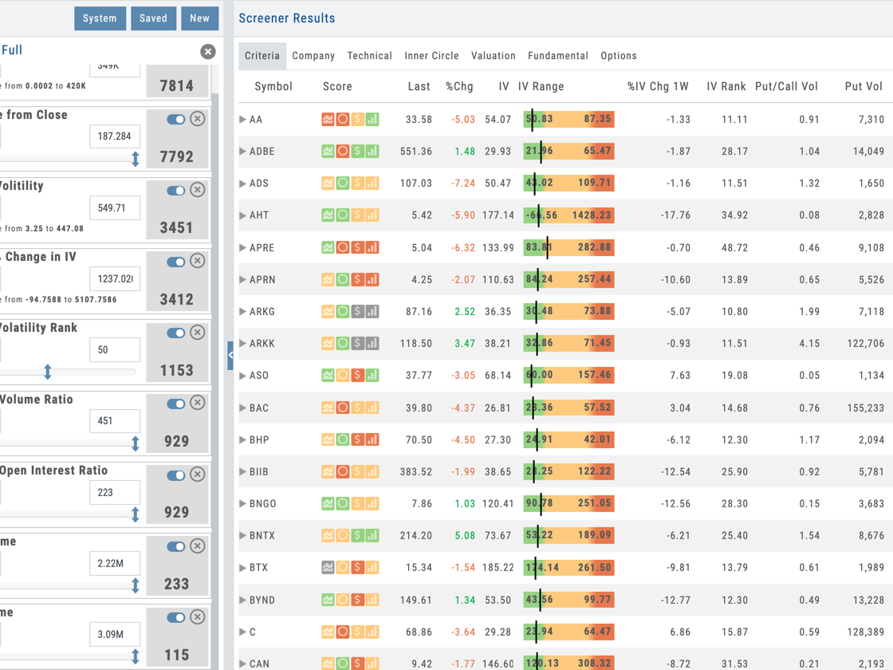Remove the Open Interest Ratio filter
Screen dimensions: 893x670
[198, 475]
